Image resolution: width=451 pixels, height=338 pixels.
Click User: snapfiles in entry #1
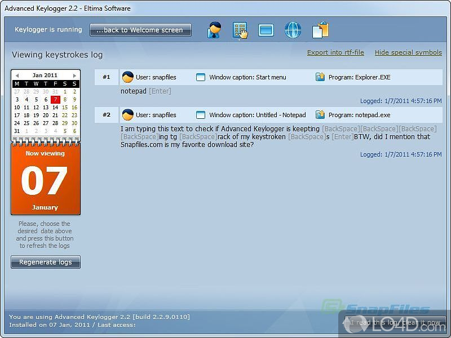(156, 77)
